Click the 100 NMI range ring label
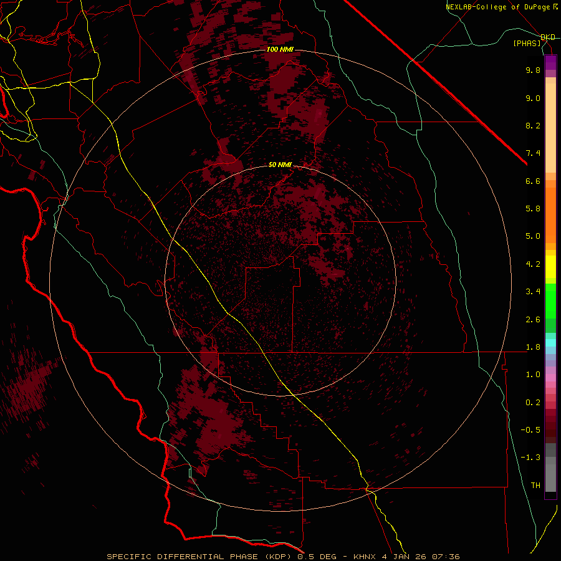The width and height of the screenshot is (561, 561). pyautogui.click(x=280, y=49)
